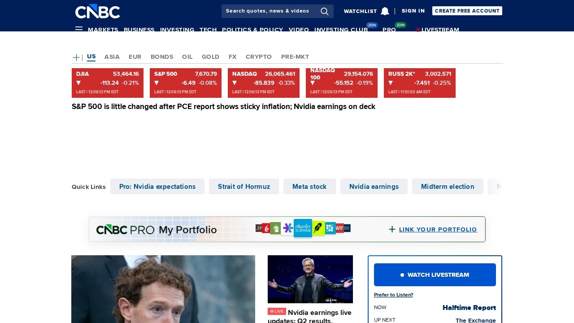
Task: Click the Meta stock quick link
Action: 309,187
